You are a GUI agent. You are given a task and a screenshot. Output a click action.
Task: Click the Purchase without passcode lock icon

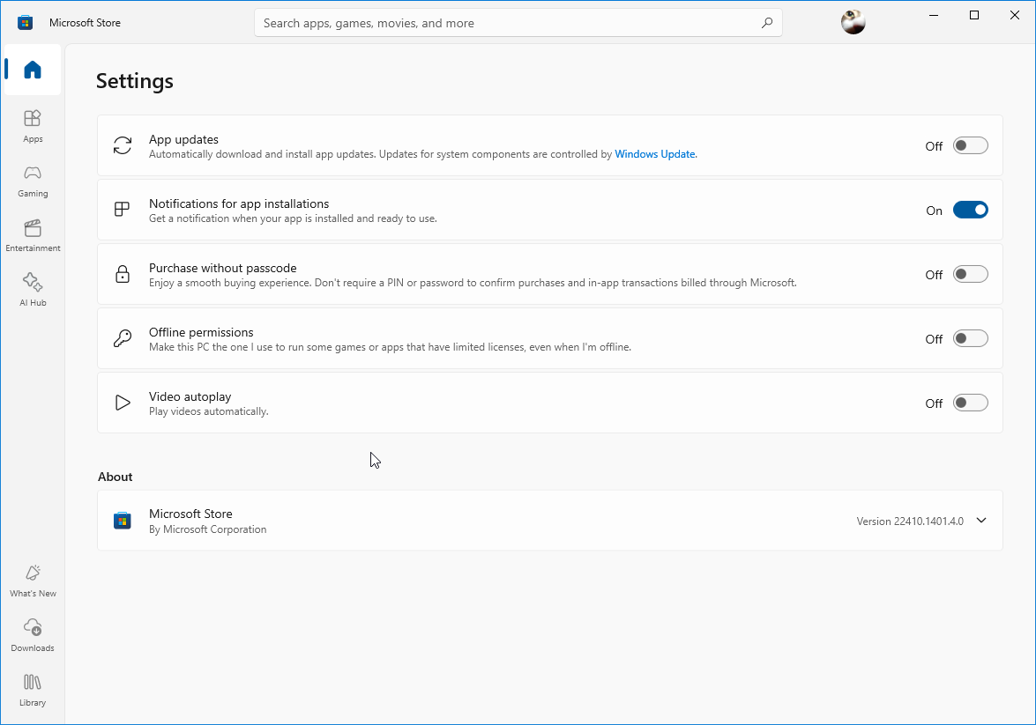tap(123, 274)
